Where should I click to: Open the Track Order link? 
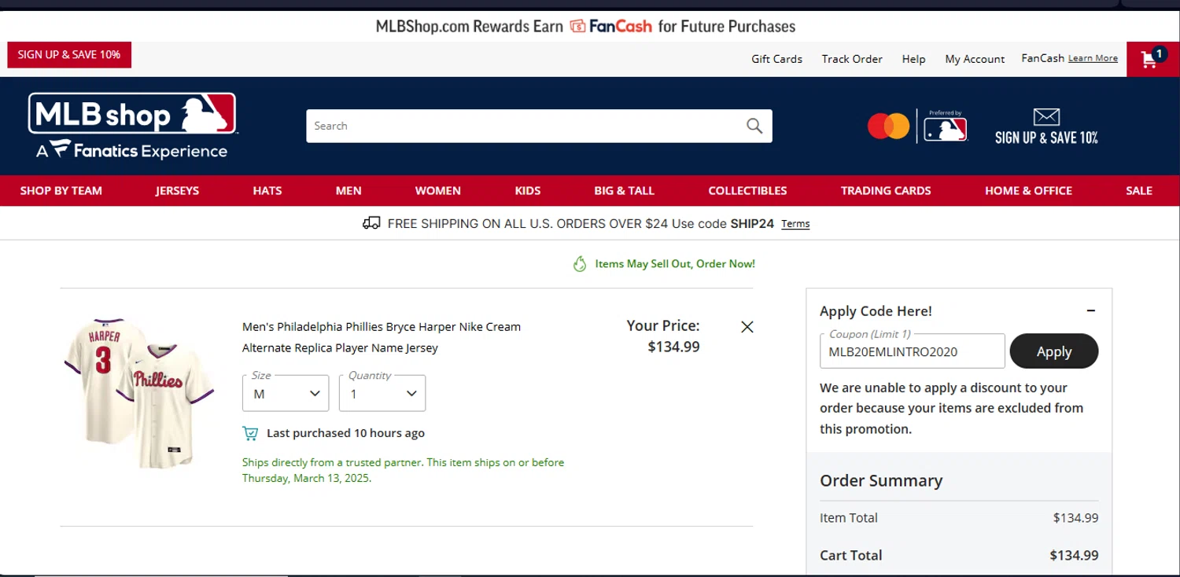(852, 59)
